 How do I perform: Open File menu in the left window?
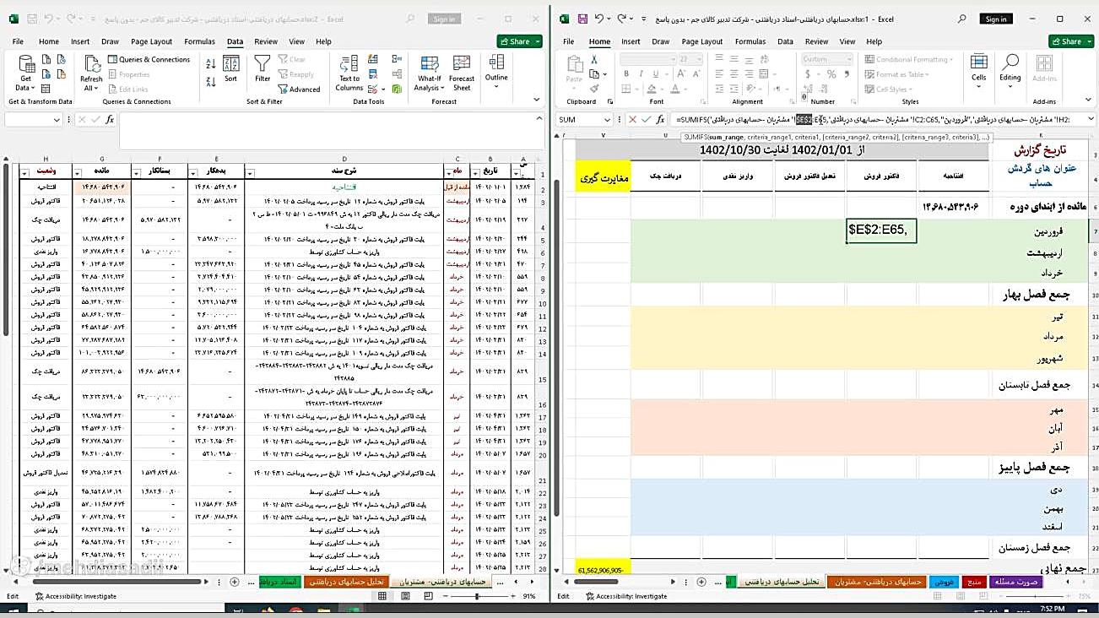click(18, 41)
